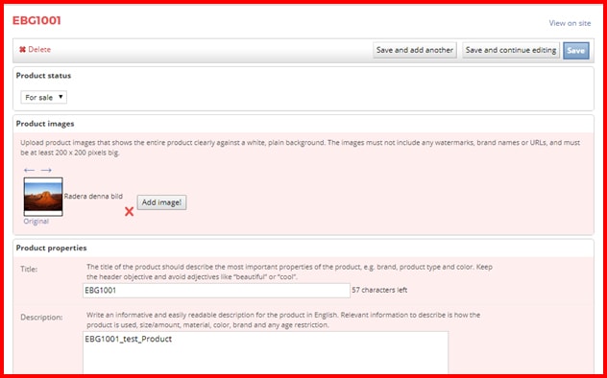Click the EBG1001 page heading
The image size is (607, 378).
tap(36, 20)
